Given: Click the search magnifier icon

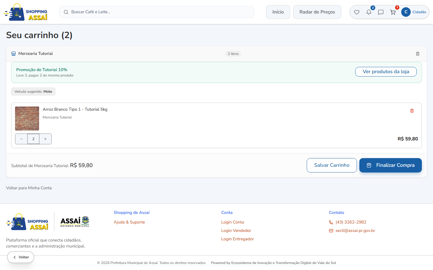Looking at the screenshot, I should click(66, 12).
